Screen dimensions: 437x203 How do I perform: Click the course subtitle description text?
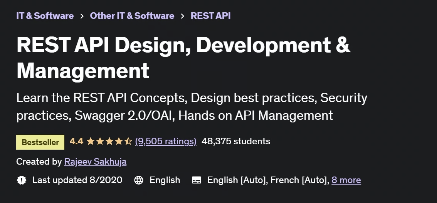pos(192,106)
